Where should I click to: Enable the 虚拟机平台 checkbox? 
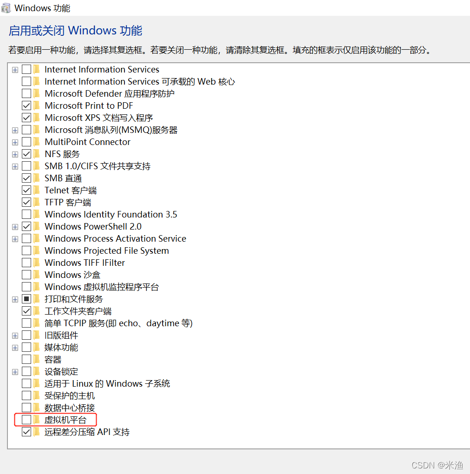(x=26, y=420)
